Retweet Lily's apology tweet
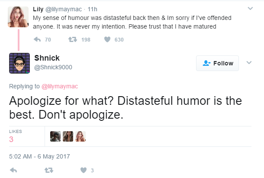The height and width of the screenshot is (178, 264). tap(72, 40)
